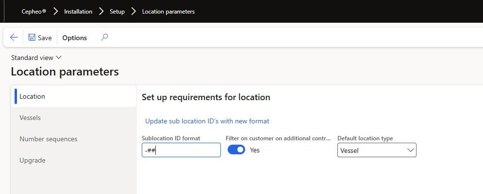Click the Sublocation ID format field
The height and width of the screenshot is (194, 483).
pyautogui.click(x=181, y=150)
